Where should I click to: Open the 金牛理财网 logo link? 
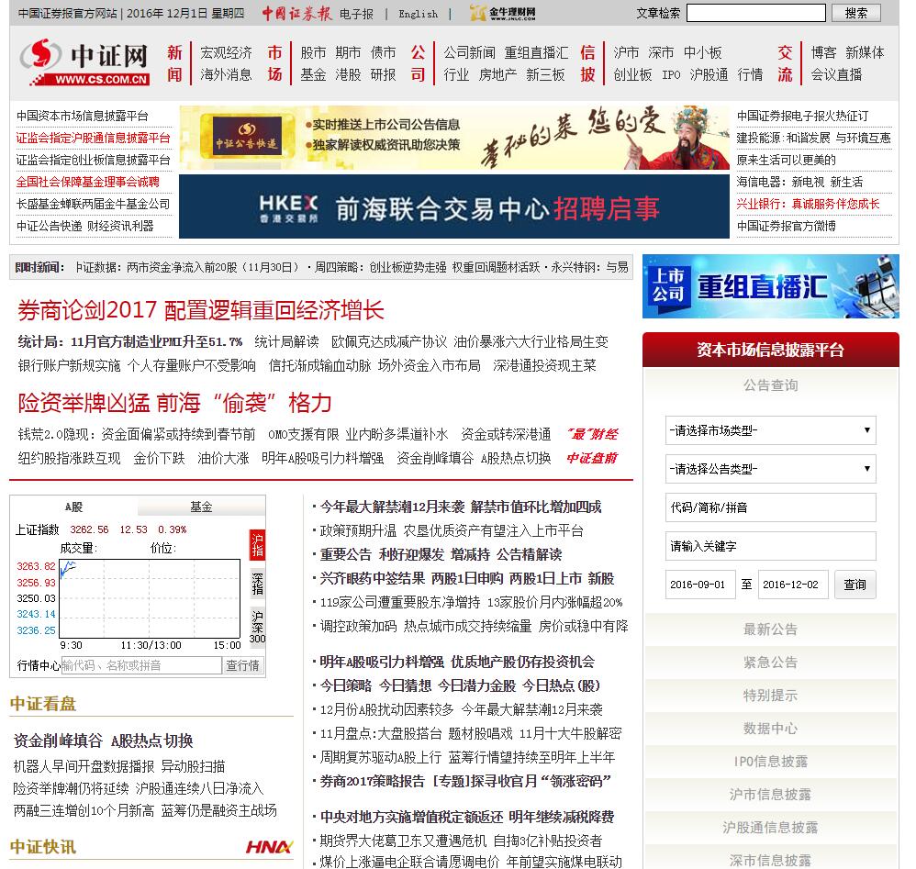(x=503, y=13)
